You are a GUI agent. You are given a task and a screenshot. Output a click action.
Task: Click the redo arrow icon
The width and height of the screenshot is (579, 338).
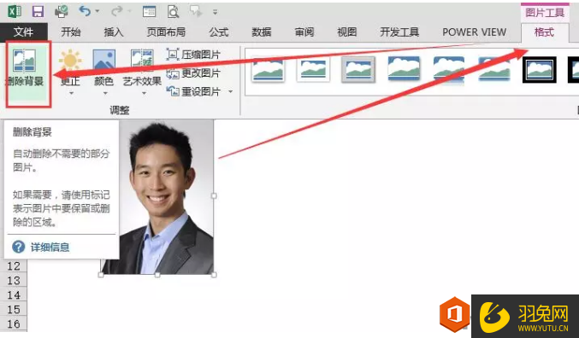(116, 11)
